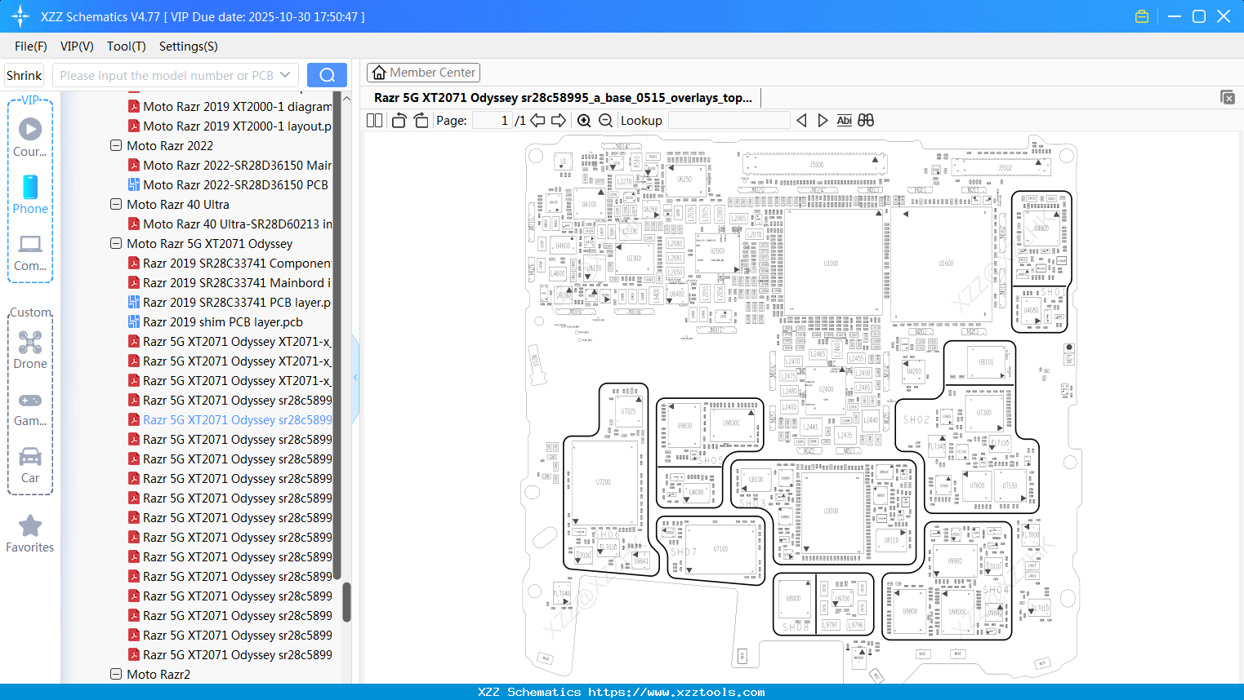Open the File(F) menu
Image resolution: width=1244 pixels, height=700 pixels.
(31, 47)
